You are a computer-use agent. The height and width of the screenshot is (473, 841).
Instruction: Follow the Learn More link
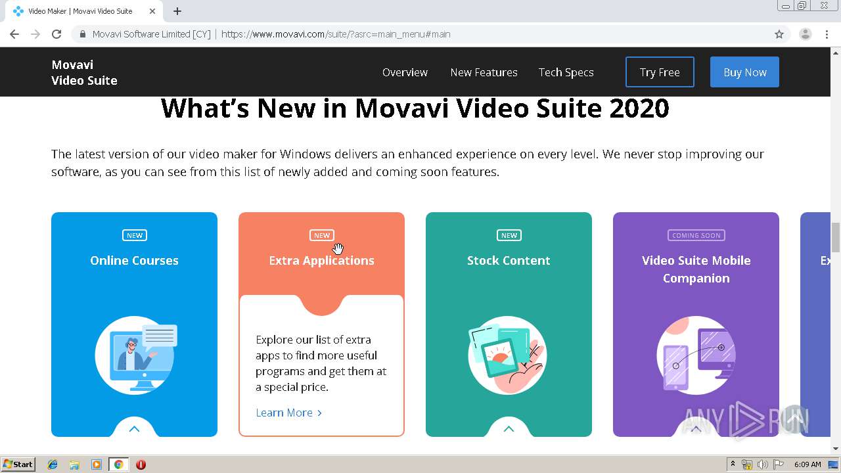point(288,413)
